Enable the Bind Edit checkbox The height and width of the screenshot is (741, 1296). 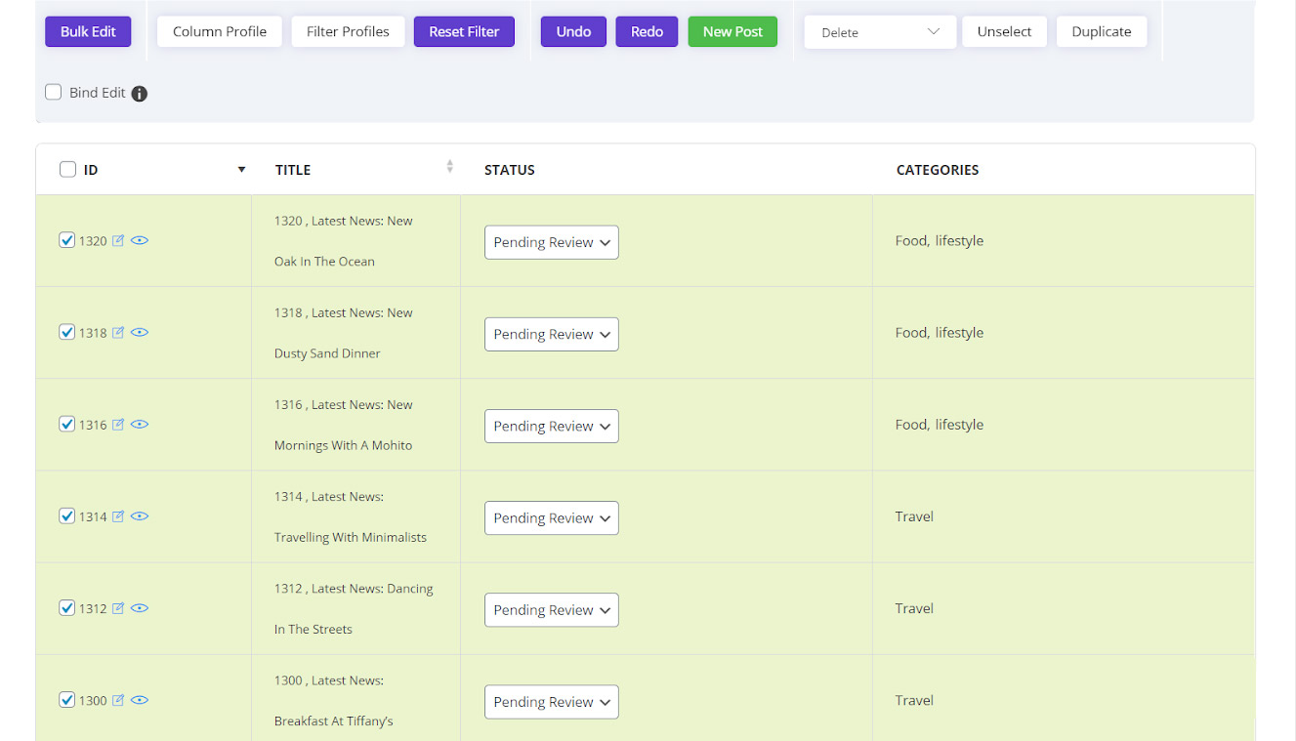tap(54, 92)
